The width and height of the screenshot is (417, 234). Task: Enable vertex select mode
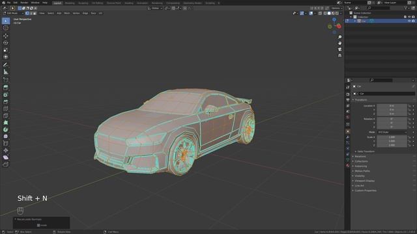click(x=27, y=13)
